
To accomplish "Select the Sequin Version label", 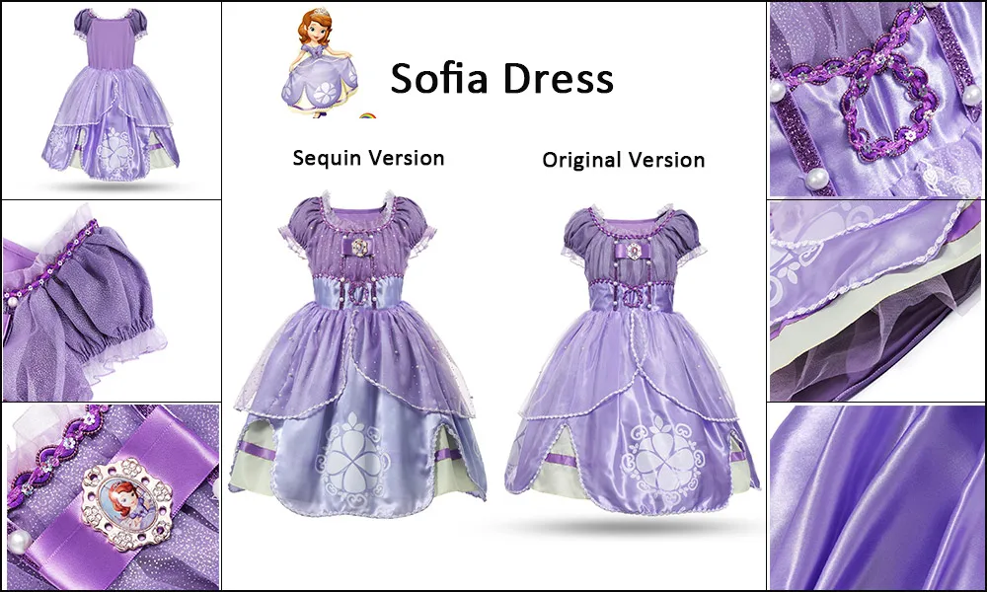I will pos(368,158).
